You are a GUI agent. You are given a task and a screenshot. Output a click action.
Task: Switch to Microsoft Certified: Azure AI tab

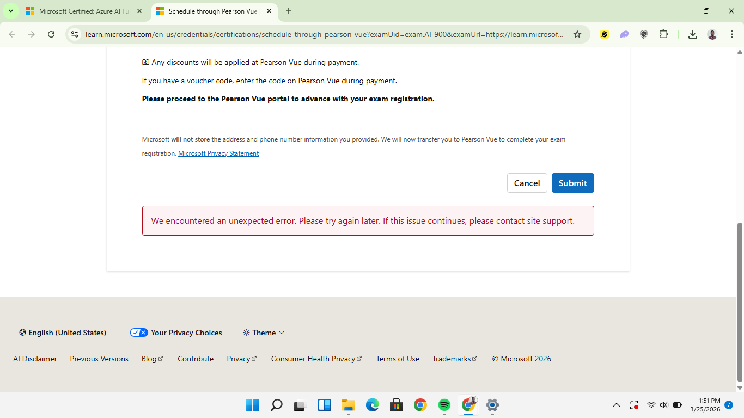[x=84, y=11]
